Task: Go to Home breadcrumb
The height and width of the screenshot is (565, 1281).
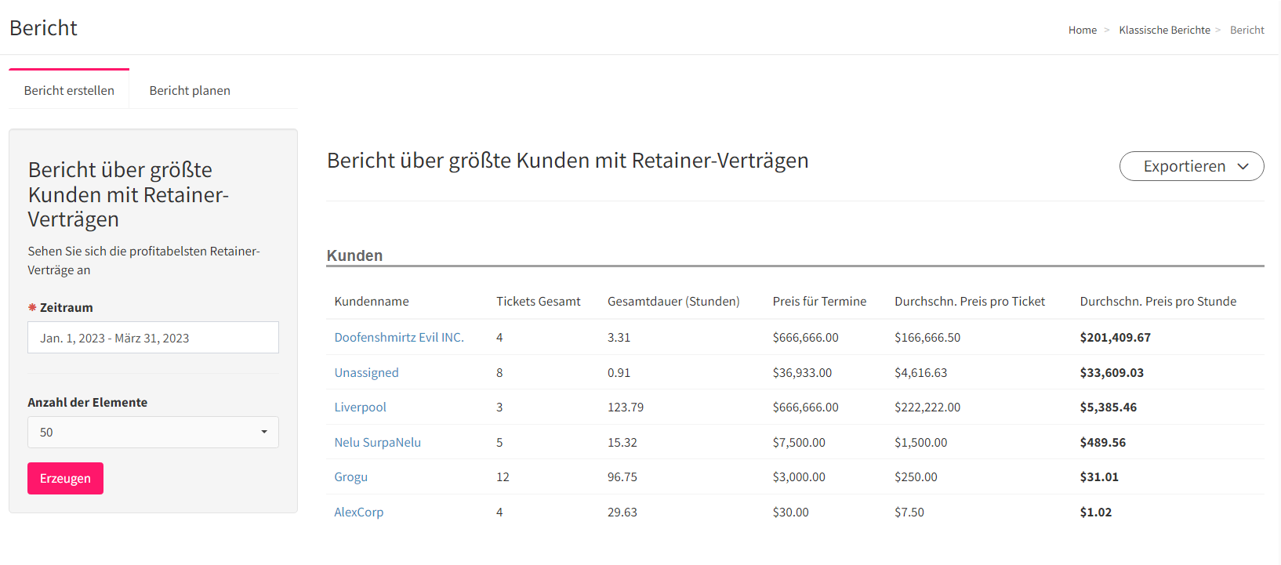Action: pos(1082,30)
